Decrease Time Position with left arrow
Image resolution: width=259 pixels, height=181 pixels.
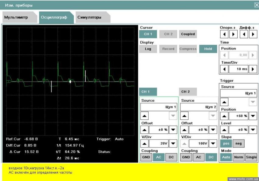[x=224, y=55]
